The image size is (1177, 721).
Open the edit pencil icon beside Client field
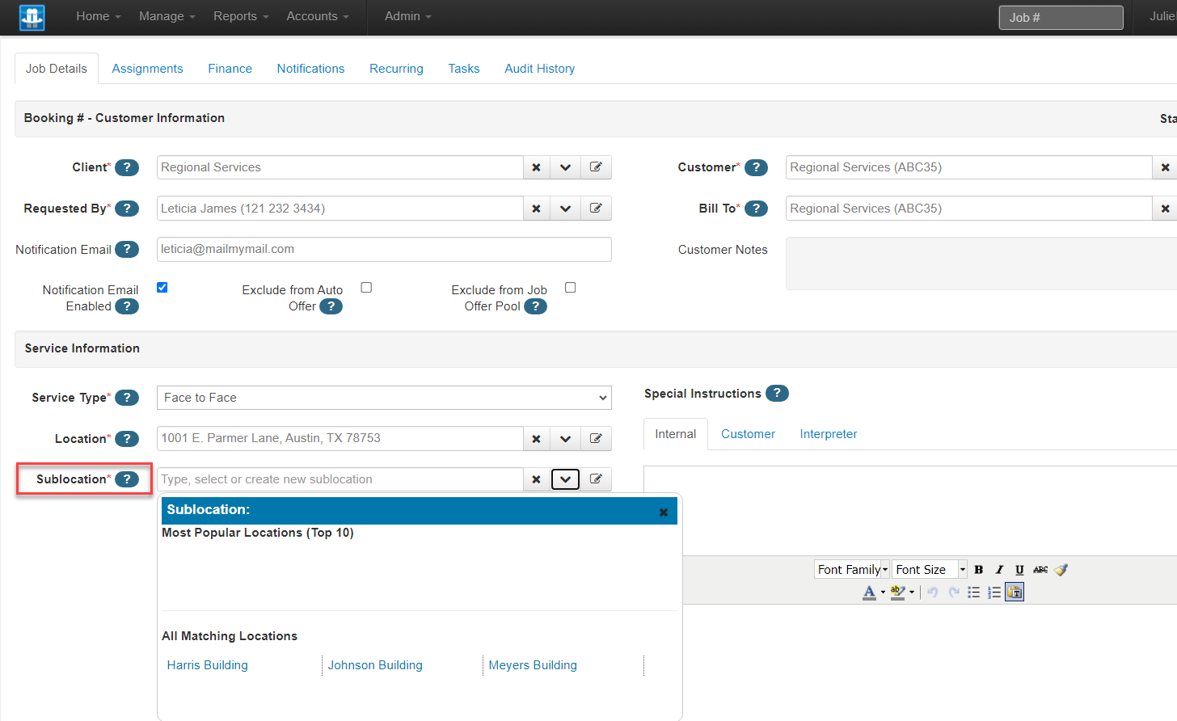pyautogui.click(x=596, y=167)
